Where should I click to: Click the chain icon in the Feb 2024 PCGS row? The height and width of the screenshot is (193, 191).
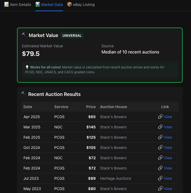161,168
